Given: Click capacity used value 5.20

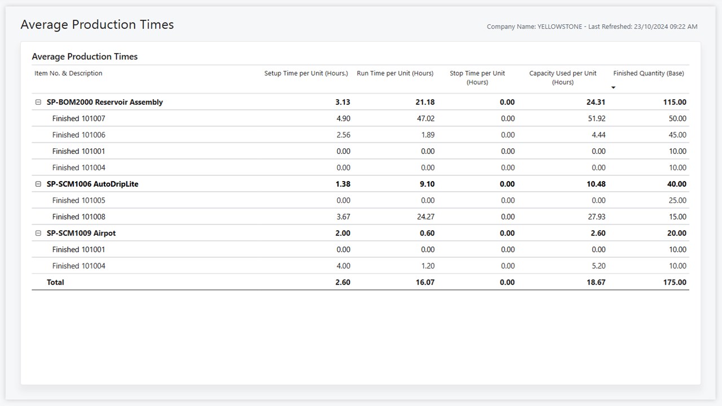Looking at the screenshot, I should tap(598, 266).
